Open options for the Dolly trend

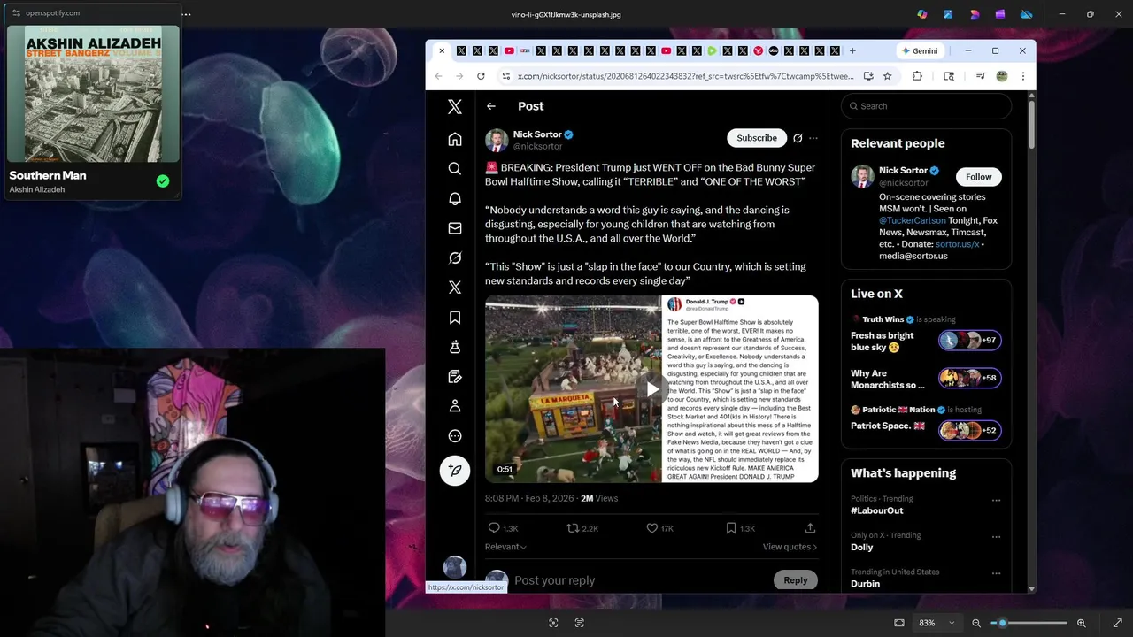click(996, 537)
